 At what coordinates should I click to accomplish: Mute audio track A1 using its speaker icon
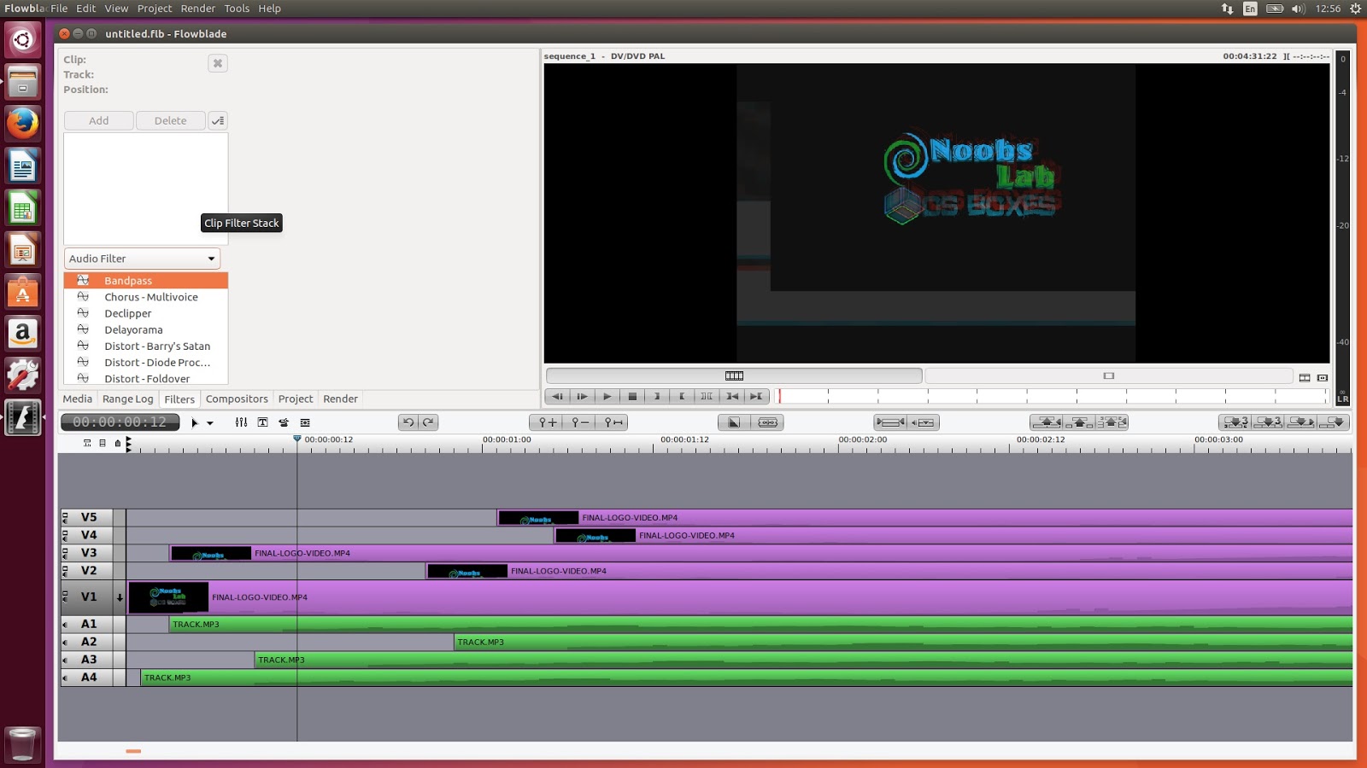pyautogui.click(x=65, y=624)
